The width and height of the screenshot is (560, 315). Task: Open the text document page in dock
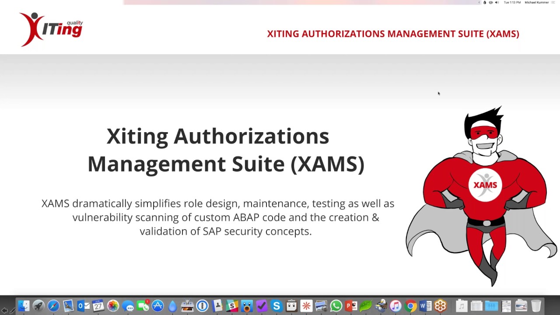tap(506, 306)
